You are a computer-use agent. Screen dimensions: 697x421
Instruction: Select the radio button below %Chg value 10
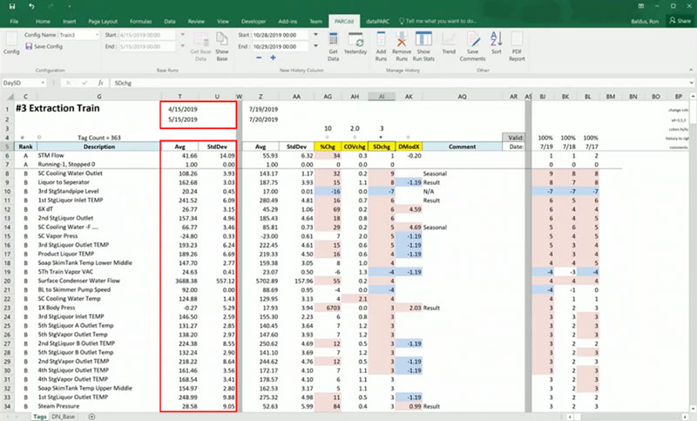click(328, 138)
